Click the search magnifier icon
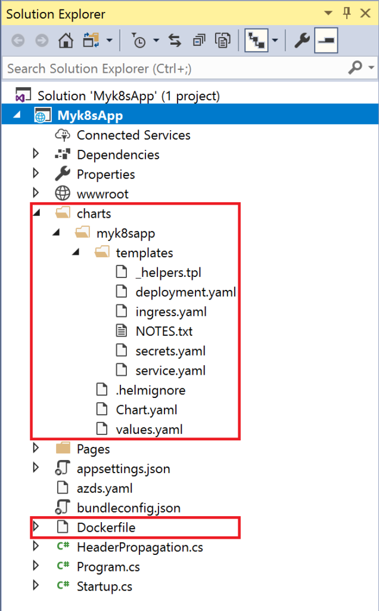The height and width of the screenshot is (611, 379). point(355,68)
